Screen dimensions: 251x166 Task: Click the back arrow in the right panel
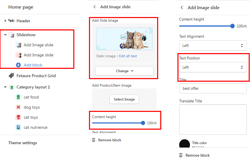pyautogui.click(x=182, y=8)
